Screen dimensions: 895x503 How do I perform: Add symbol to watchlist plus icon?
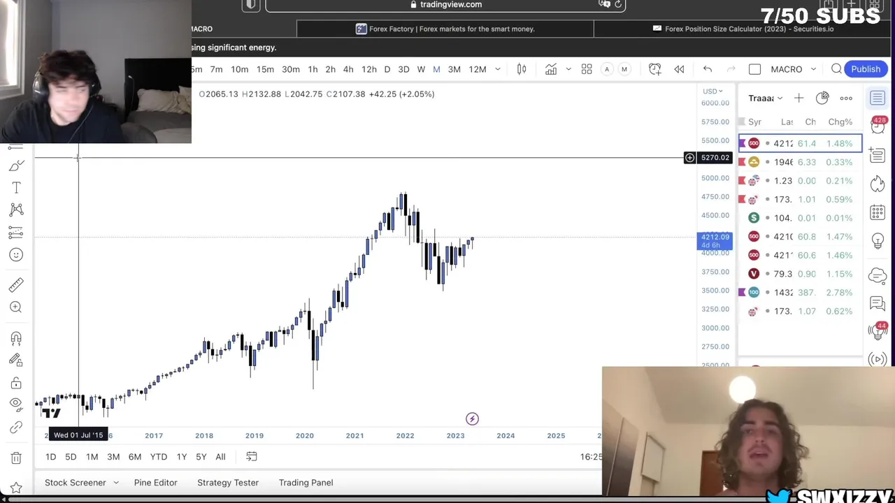tap(799, 99)
